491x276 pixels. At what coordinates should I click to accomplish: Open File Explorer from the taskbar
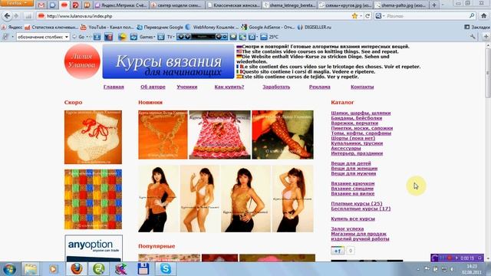point(31,269)
